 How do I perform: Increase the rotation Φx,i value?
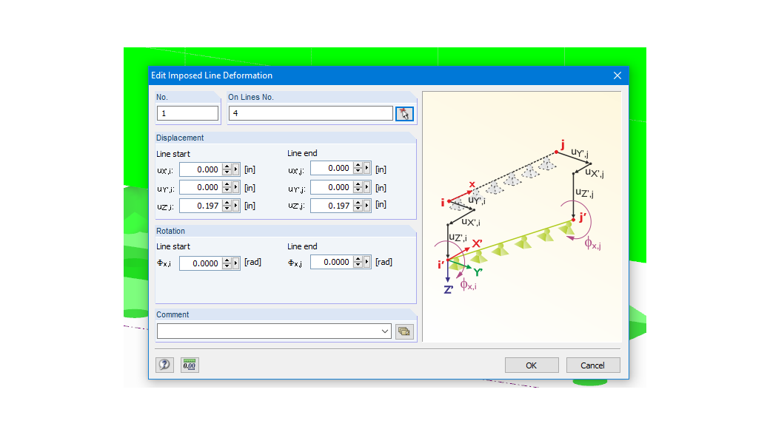[227, 259]
